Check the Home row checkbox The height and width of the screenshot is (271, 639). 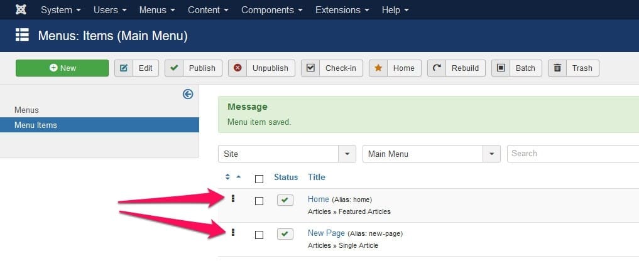pos(259,201)
